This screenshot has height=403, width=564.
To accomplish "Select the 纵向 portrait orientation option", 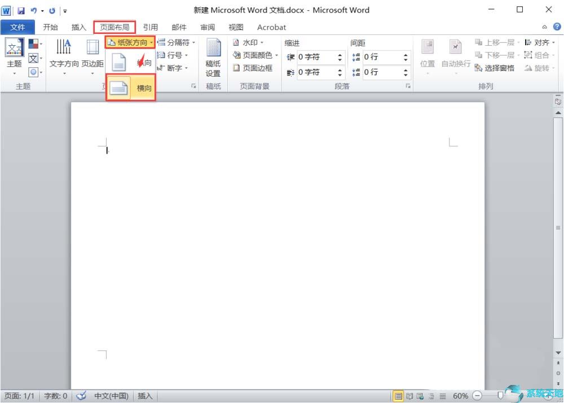I will [x=131, y=62].
